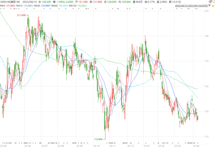The width and height of the screenshot is (215, 147).
Task: Click the 22-06 time axis label
Action: [x=28, y=146]
